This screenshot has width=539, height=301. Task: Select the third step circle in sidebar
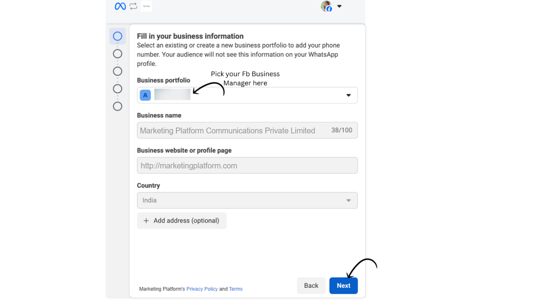point(118,71)
